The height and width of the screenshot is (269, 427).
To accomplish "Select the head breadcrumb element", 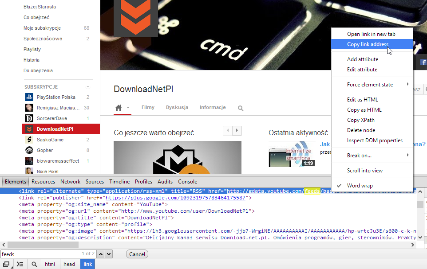I will [69, 264].
